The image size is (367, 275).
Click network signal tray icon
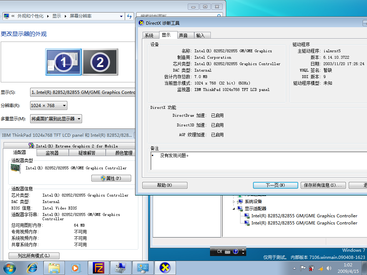coord(320,269)
